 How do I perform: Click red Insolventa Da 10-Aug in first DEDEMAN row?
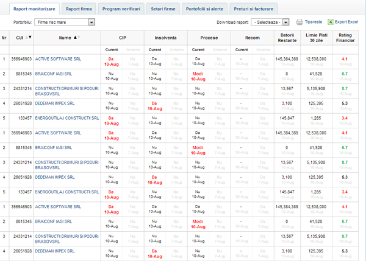pyautogui.click(x=155, y=106)
